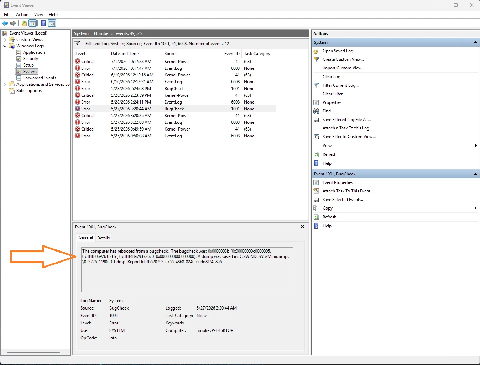Open the Action menu
Screen dimensions: 480x365
click(x=22, y=15)
